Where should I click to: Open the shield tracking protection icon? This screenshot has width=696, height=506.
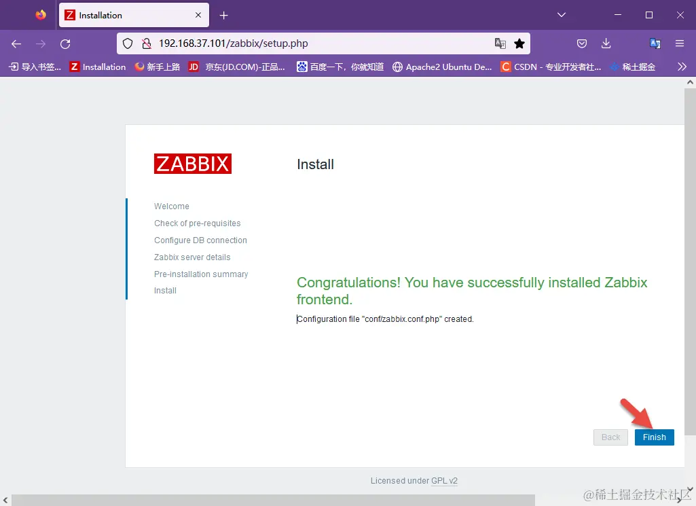[x=128, y=43]
